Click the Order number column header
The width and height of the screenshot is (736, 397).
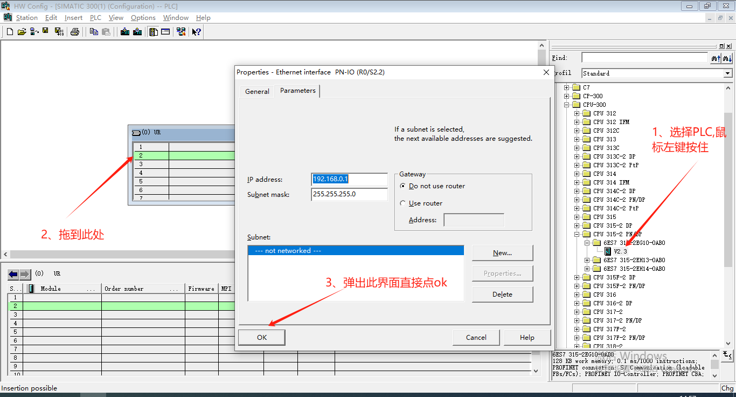coord(143,289)
